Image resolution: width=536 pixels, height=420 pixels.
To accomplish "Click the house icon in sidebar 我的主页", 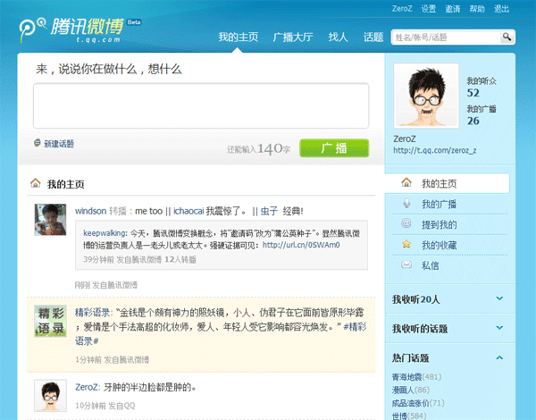I will 406,182.
